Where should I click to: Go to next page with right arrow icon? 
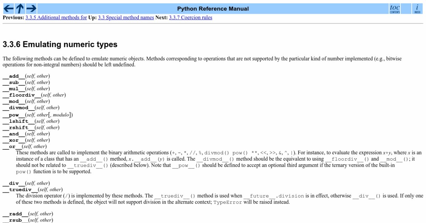[x=31, y=8]
